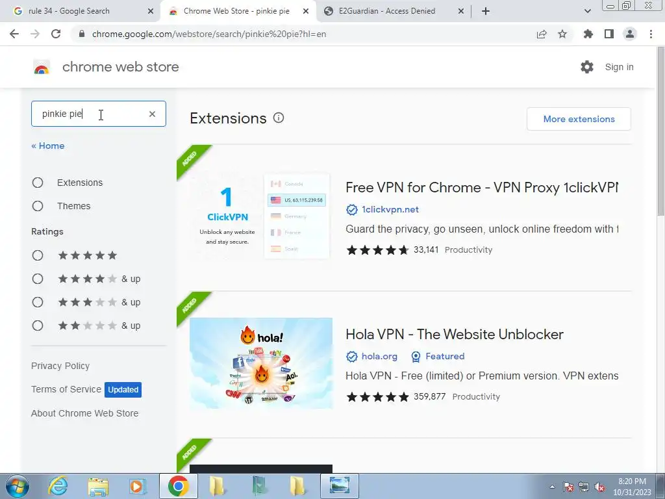
Task: Bookmark this page with the star icon
Action: click(x=562, y=34)
